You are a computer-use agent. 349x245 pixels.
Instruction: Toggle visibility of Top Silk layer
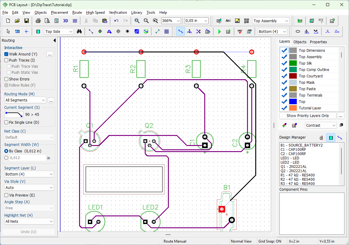pos(284,63)
